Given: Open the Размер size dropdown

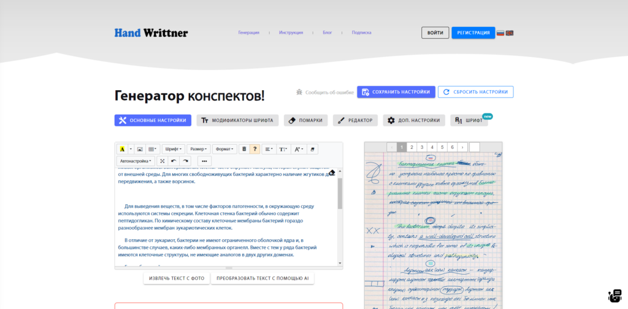Looking at the screenshot, I should [x=198, y=149].
